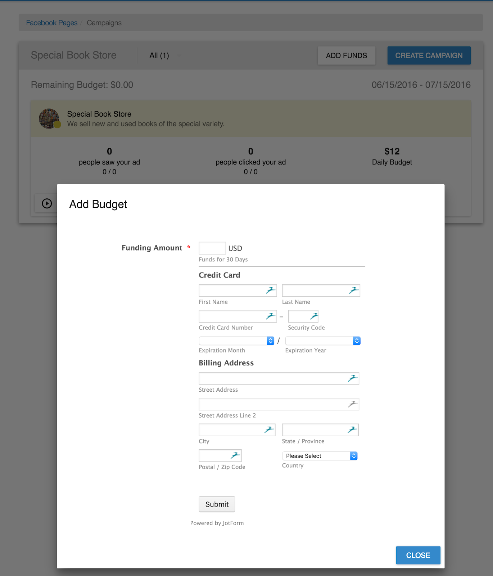Focus the Street Address Line 2 field
This screenshot has width=493, height=576.
coord(279,404)
